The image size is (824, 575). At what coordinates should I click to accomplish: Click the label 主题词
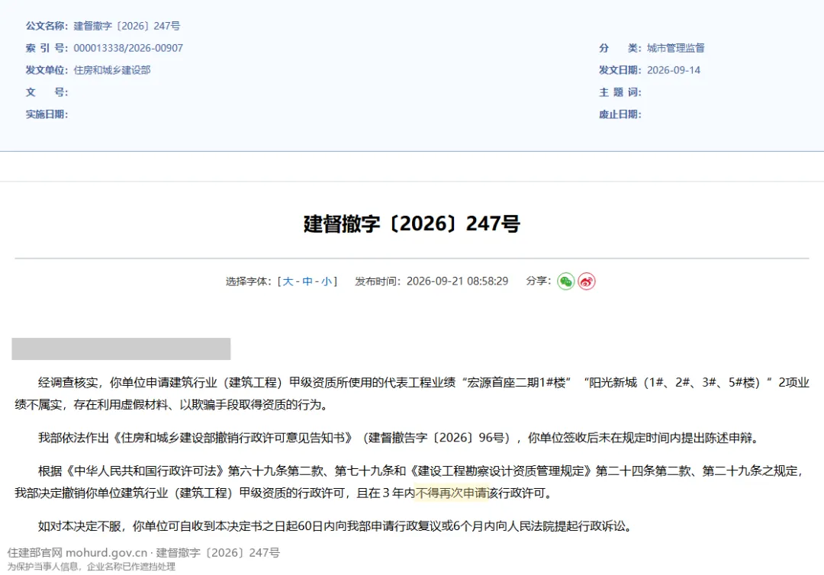point(620,92)
